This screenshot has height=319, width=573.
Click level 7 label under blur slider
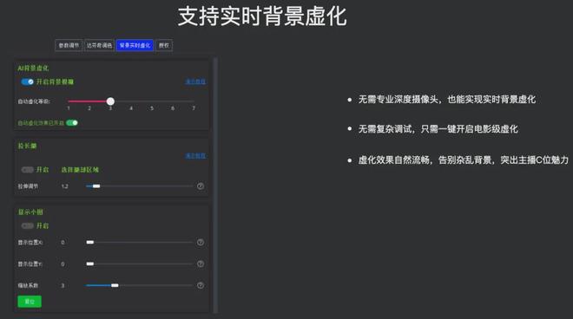[x=194, y=108]
